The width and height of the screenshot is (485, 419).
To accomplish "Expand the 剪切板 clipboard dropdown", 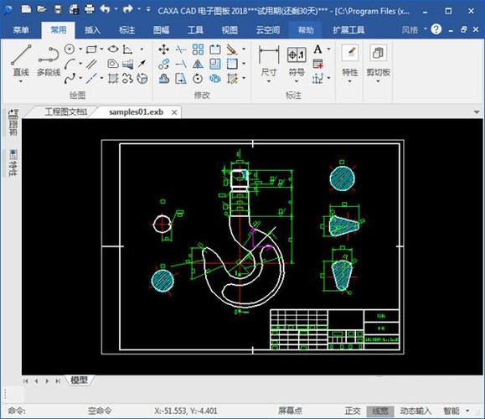I will click(378, 81).
